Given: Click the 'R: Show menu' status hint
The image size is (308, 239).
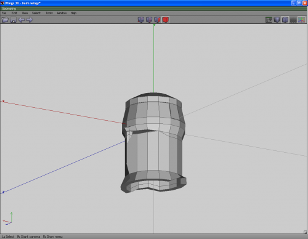Looking at the screenshot, I should coord(52,237).
